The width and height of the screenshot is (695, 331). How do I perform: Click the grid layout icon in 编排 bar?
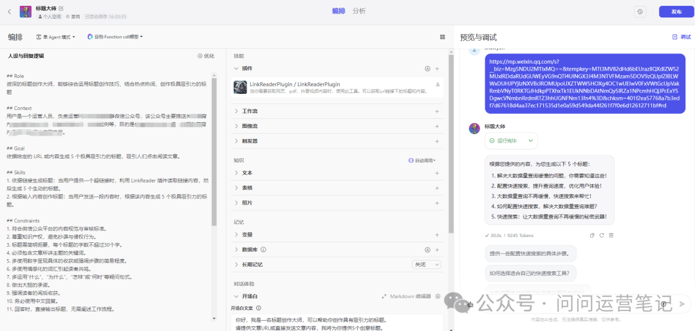pos(442,37)
